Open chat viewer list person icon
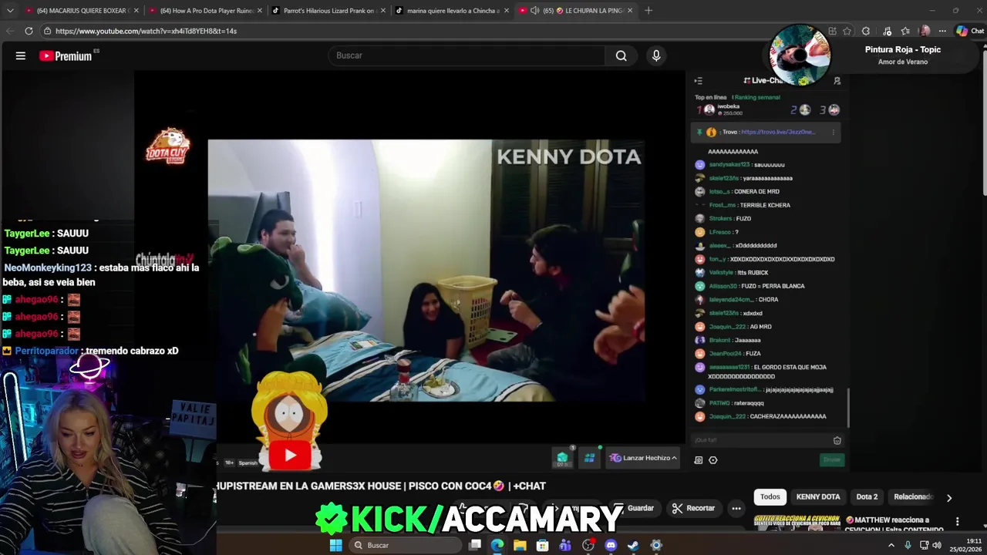Viewport: 987px width, 555px height. click(837, 80)
